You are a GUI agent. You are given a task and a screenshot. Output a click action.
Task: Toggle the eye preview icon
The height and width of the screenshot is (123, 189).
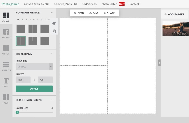54,24
